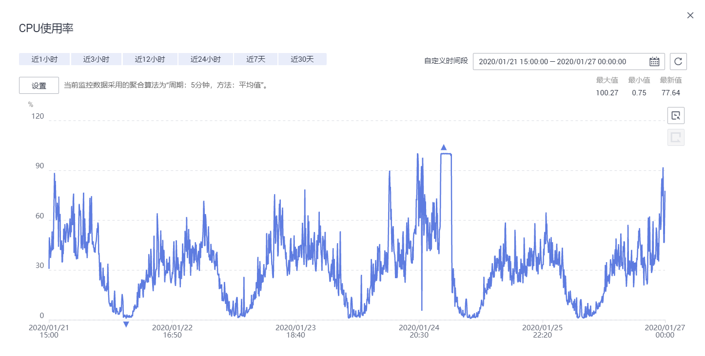This screenshot has width=705, height=356.
Task: Click the disabled zoom reset icon
Action: [676, 138]
